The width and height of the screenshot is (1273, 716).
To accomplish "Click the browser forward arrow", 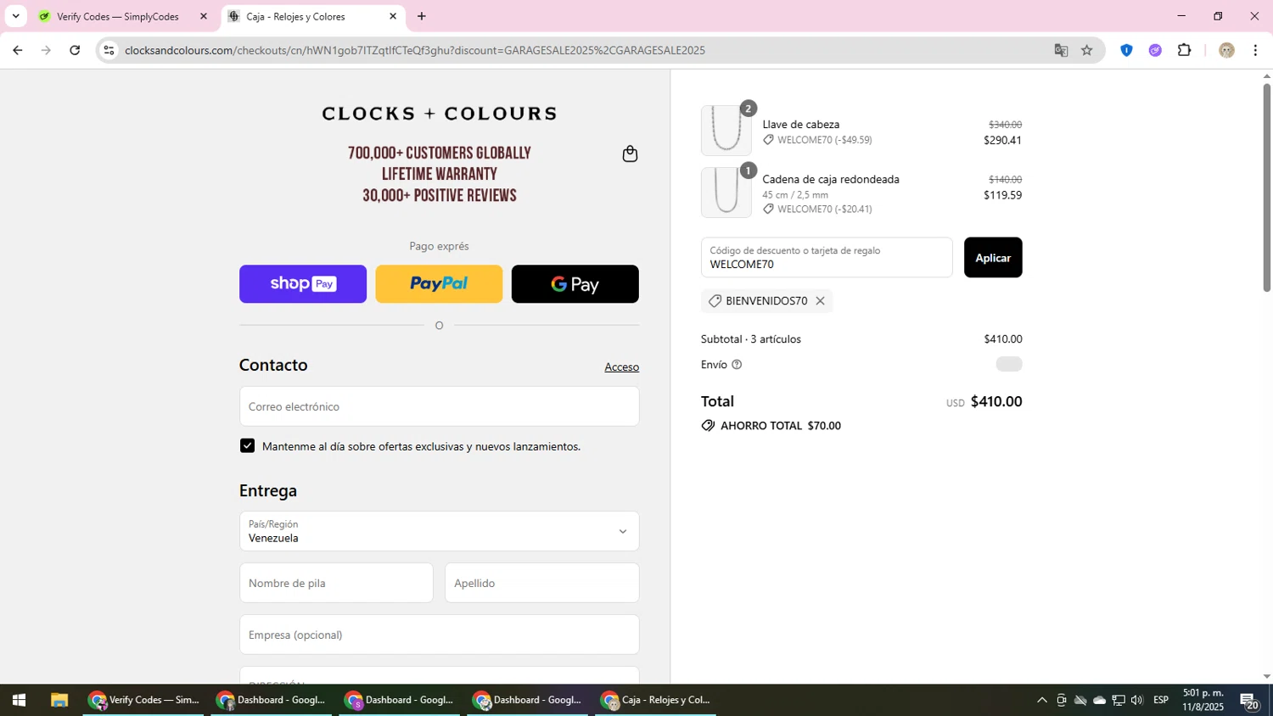I will [x=46, y=50].
